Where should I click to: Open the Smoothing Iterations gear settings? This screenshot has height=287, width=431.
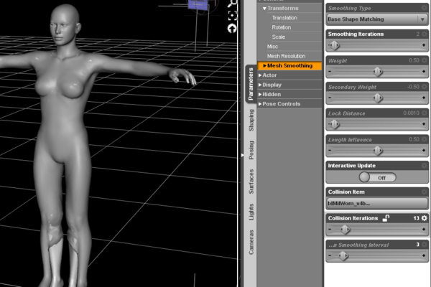pos(425,34)
